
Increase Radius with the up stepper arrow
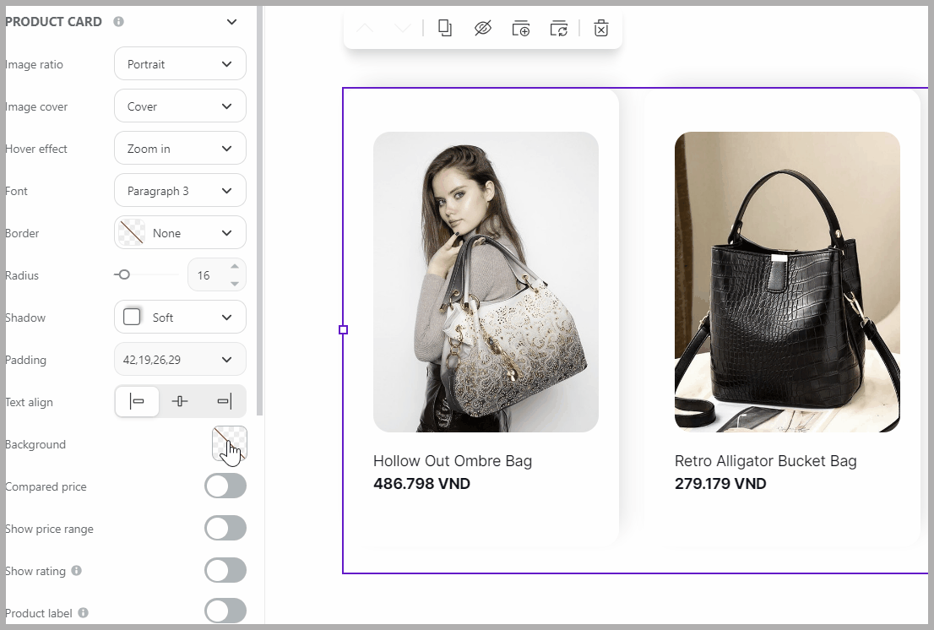pyautogui.click(x=235, y=267)
